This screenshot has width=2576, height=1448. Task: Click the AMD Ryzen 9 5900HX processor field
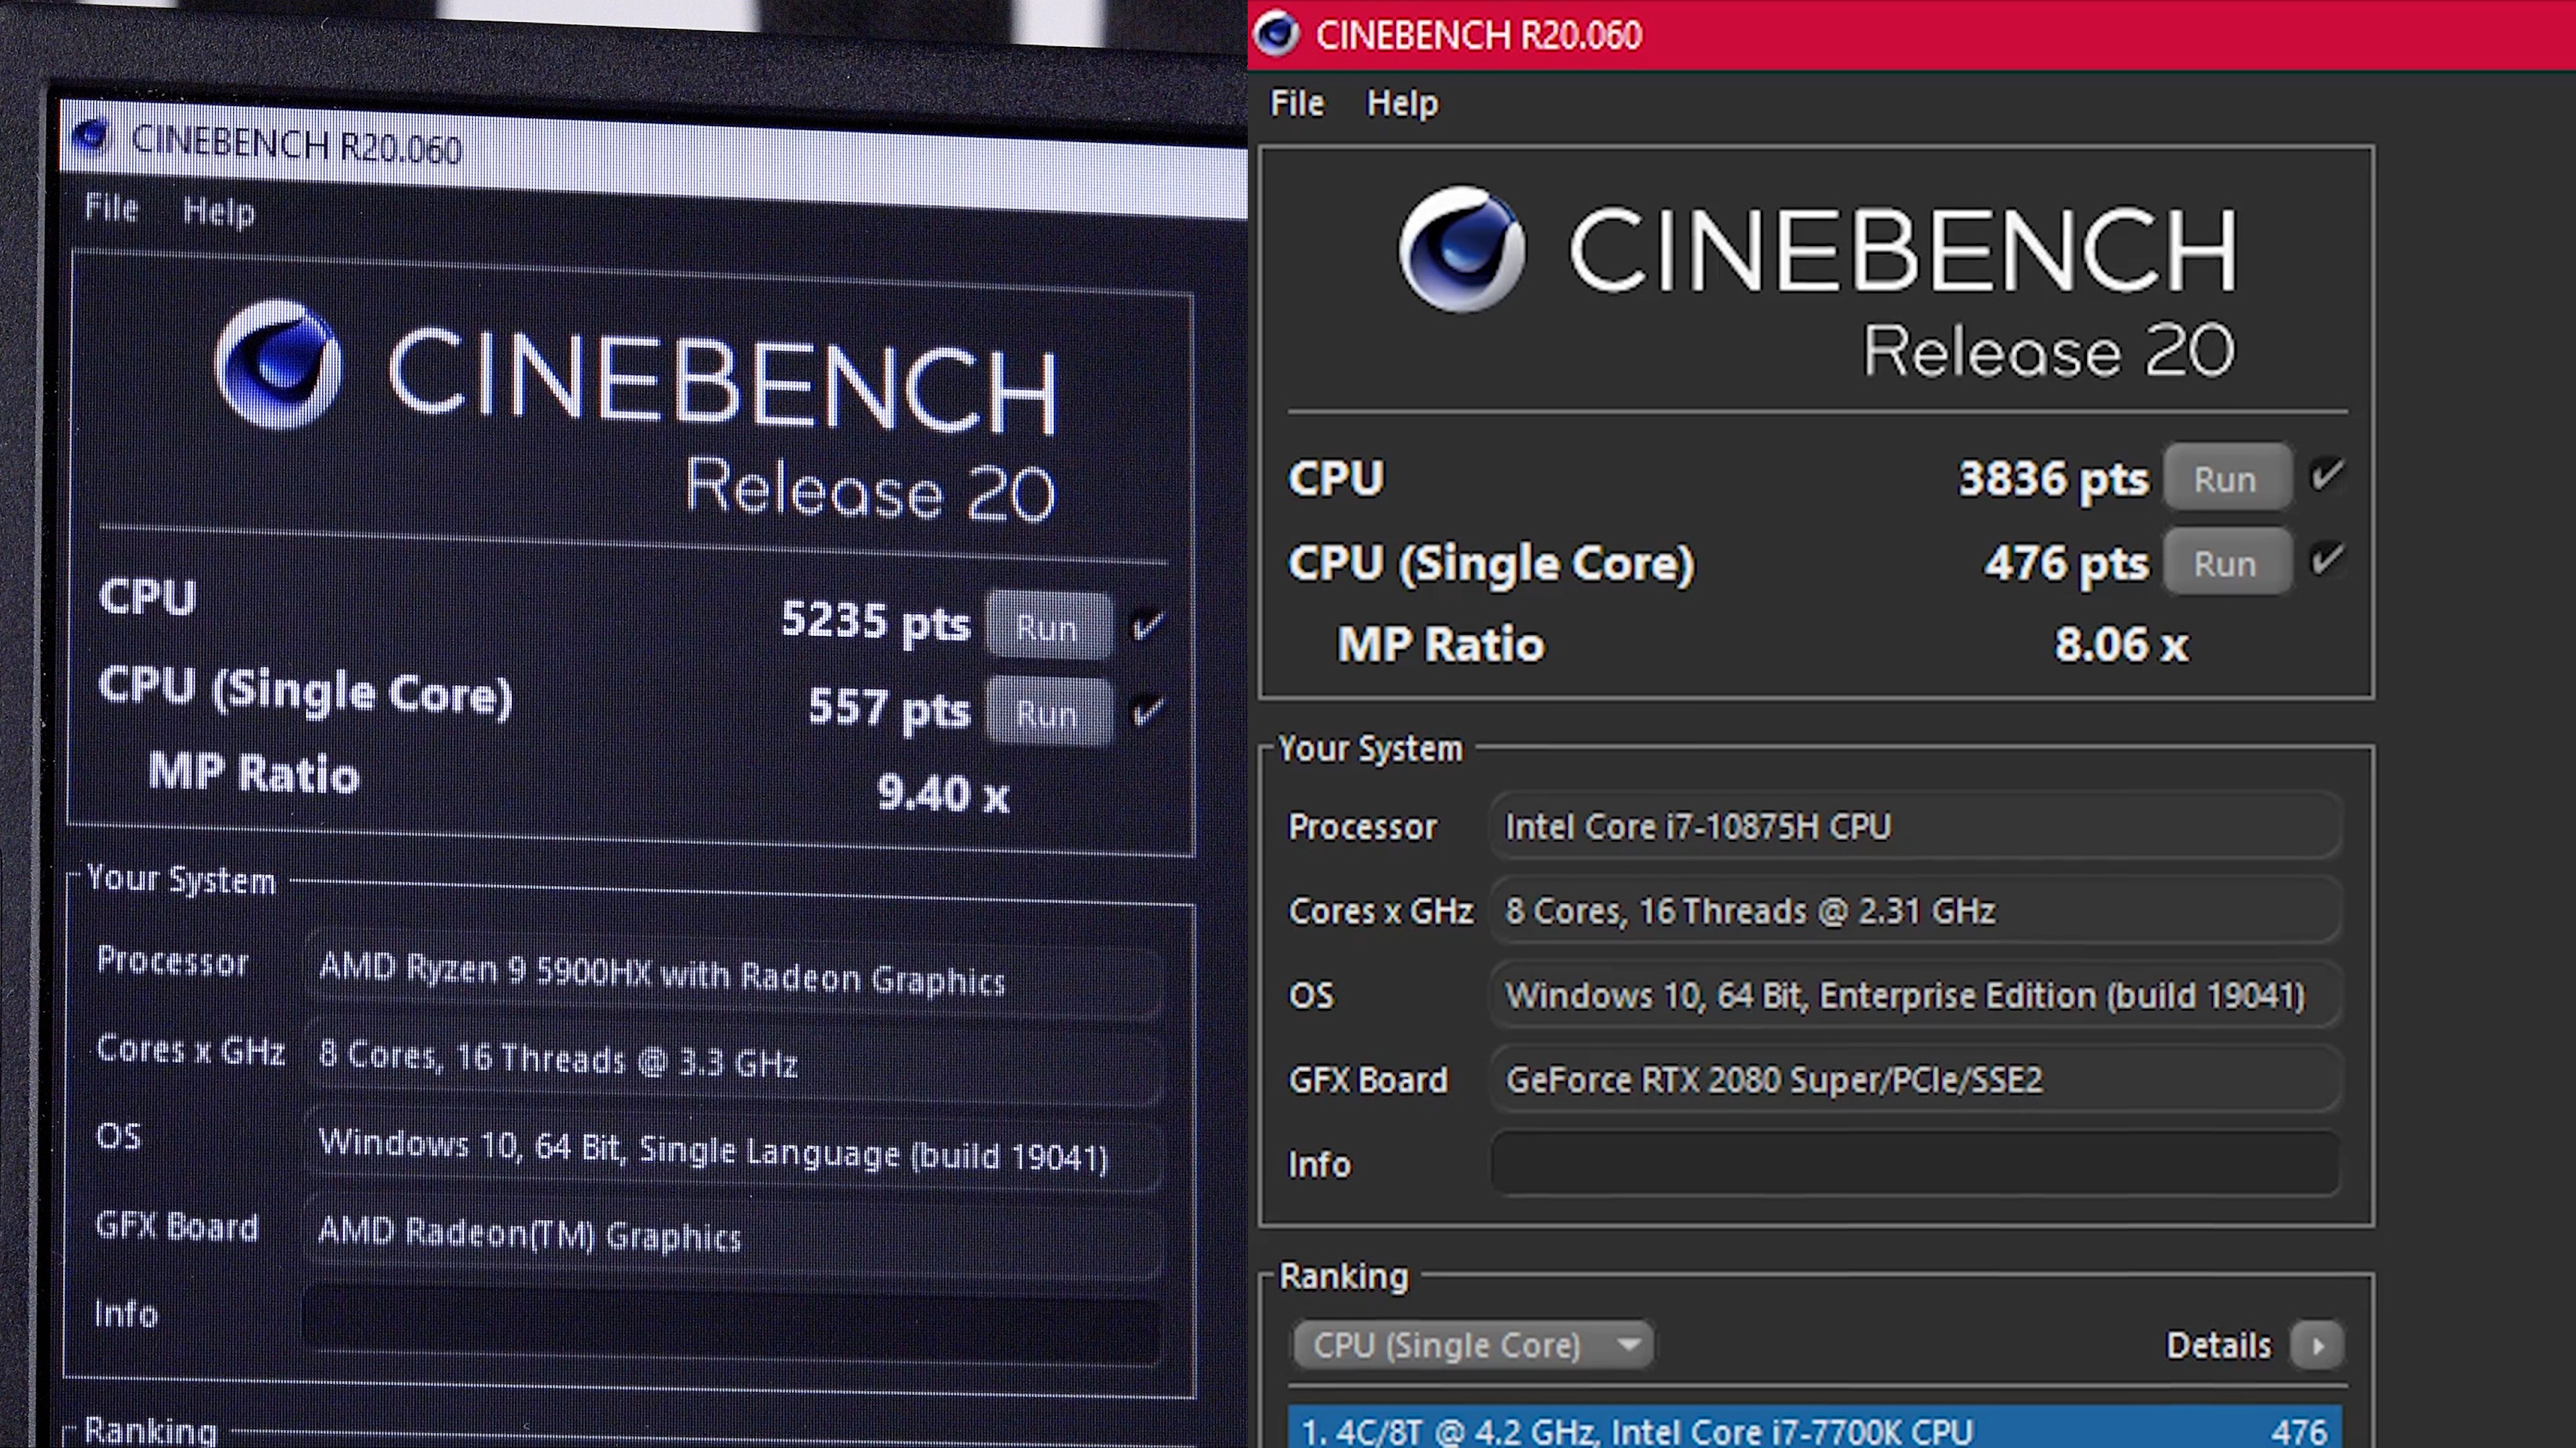(x=733, y=973)
